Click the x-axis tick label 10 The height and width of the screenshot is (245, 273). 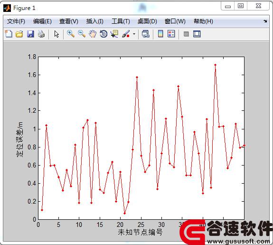(79, 225)
